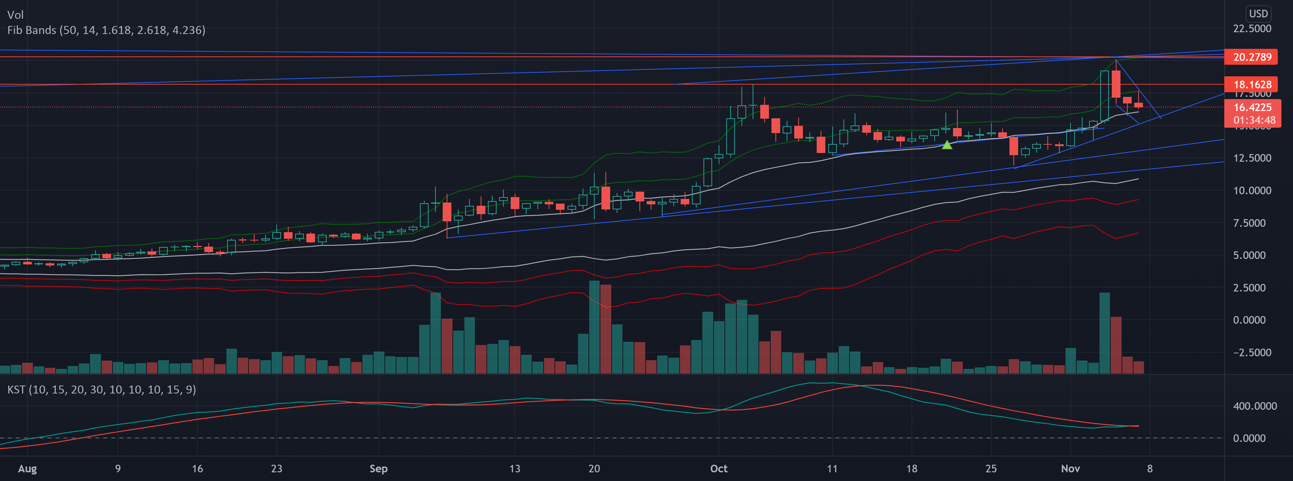Image resolution: width=1293 pixels, height=481 pixels.
Task: Click the Oct label on the time axis
Action: (719, 468)
